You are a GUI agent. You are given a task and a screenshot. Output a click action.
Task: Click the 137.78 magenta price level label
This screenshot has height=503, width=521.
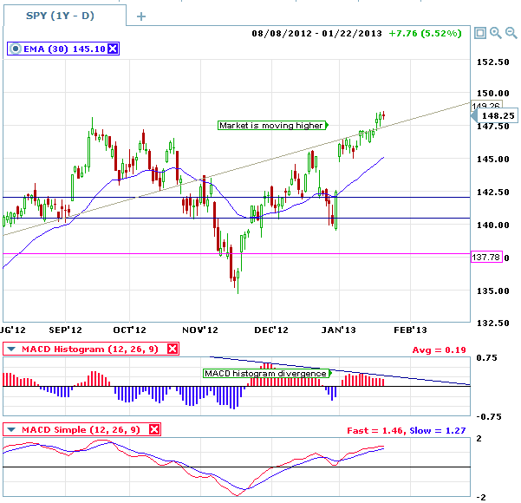tap(486, 257)
